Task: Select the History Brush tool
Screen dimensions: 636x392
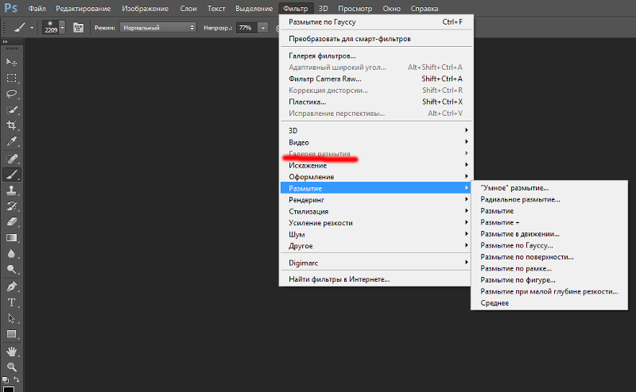Action: (x=11, y=206)
